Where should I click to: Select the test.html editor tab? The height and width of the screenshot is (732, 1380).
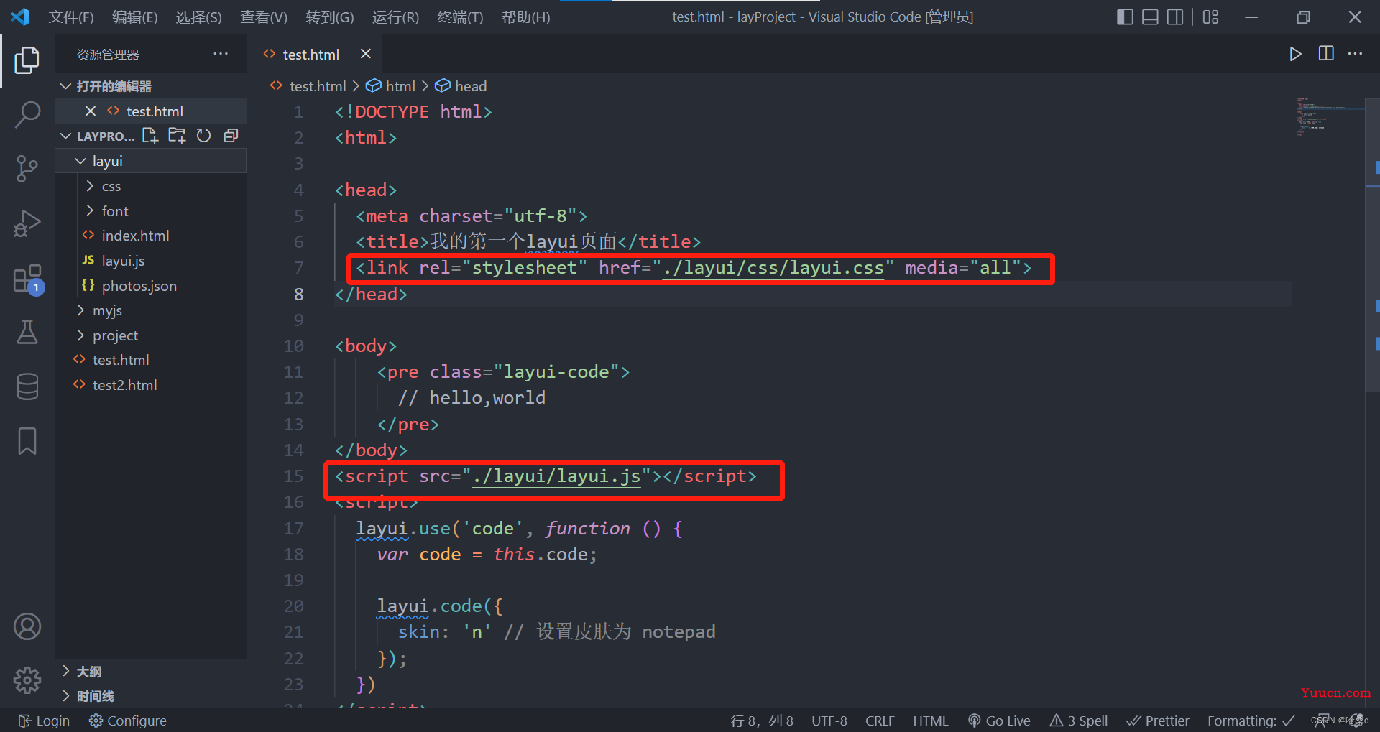tap(314, 54)
